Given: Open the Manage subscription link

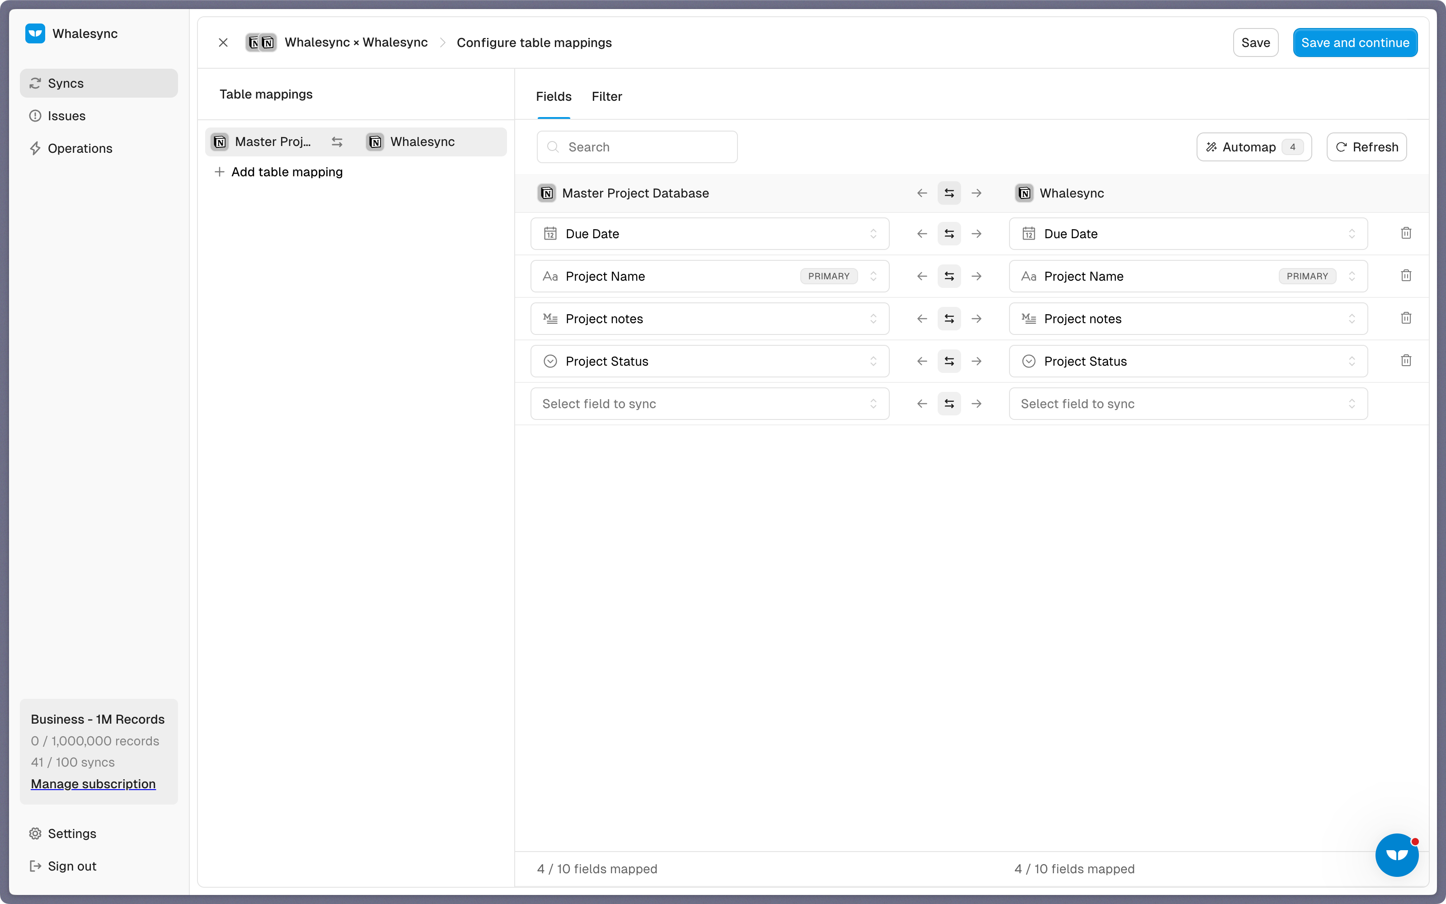Looking at the screenshot, I should (x=93, y=784).
